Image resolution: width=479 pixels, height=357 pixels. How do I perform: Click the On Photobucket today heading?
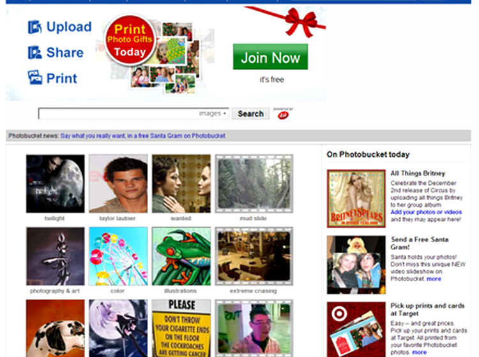[x=368, y=154]
